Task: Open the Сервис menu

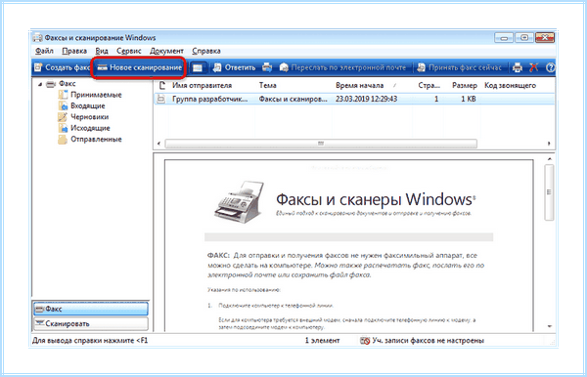Action: [129, 51]
